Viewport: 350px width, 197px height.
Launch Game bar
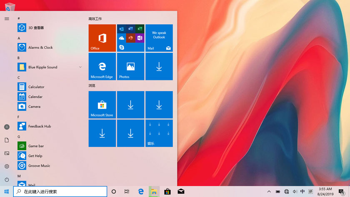click(50, 146)
